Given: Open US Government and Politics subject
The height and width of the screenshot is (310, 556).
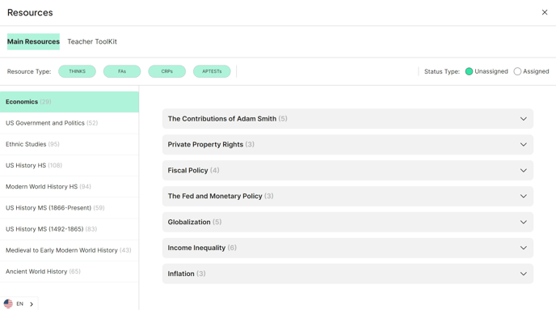Looking at the screenshot, I should point(69,123).
